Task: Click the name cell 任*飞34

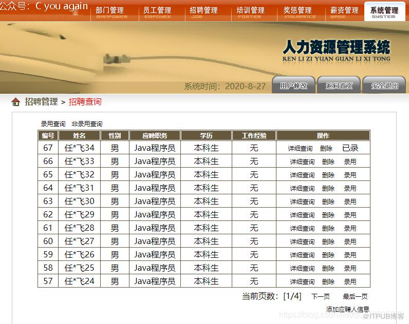Action: coord(80,148)
